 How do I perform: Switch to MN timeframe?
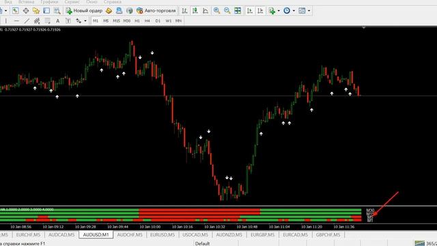[x=178, y=21]
